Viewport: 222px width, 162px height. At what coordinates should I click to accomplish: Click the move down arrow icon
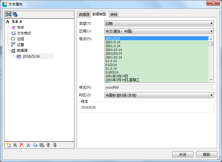pyautogui.click(x=55, y=145)
